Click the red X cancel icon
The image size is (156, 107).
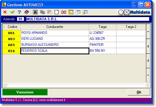tap(5, 12)
